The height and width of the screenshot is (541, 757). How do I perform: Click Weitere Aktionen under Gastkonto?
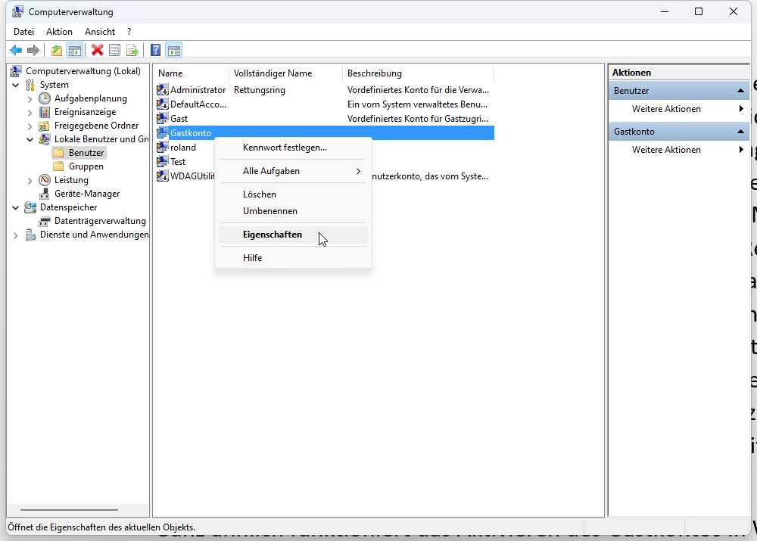(666, 150)
